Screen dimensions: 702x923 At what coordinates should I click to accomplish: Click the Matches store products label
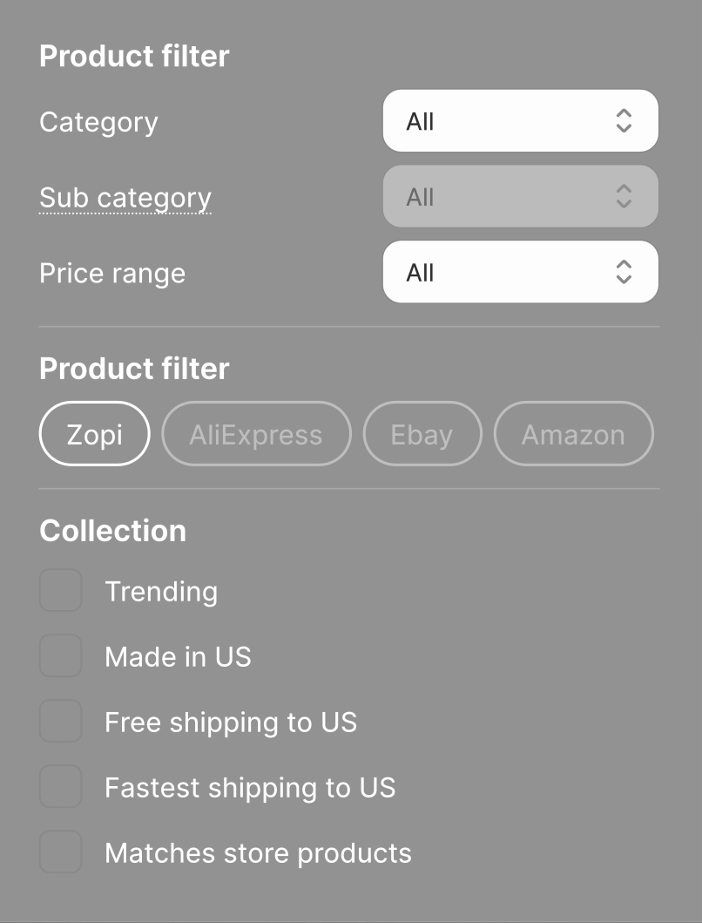coord(258,852)
